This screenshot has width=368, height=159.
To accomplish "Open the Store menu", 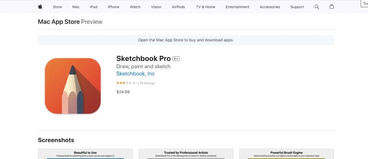I will pos(57,7).
